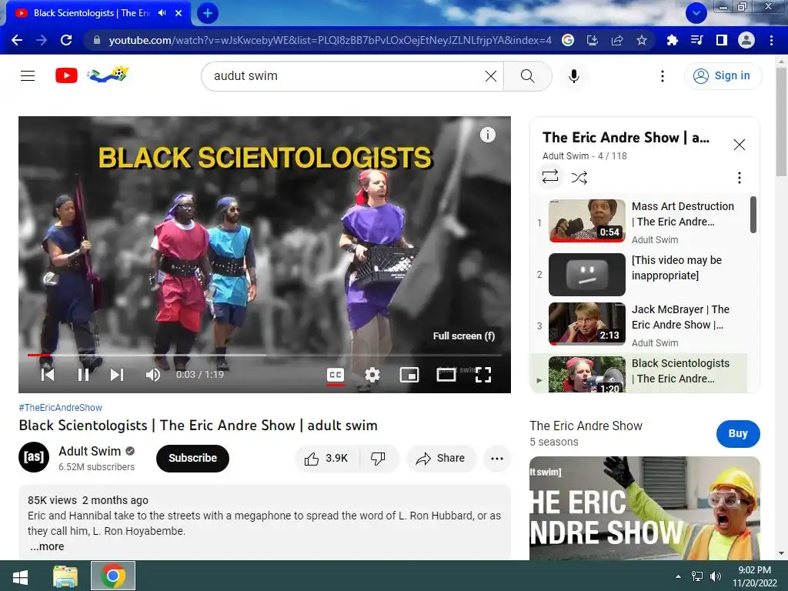Click the #TheEricAndreShow hashtag
Image resolution: width=788 pixels, height=591 pixels.
tap(60, 408)
